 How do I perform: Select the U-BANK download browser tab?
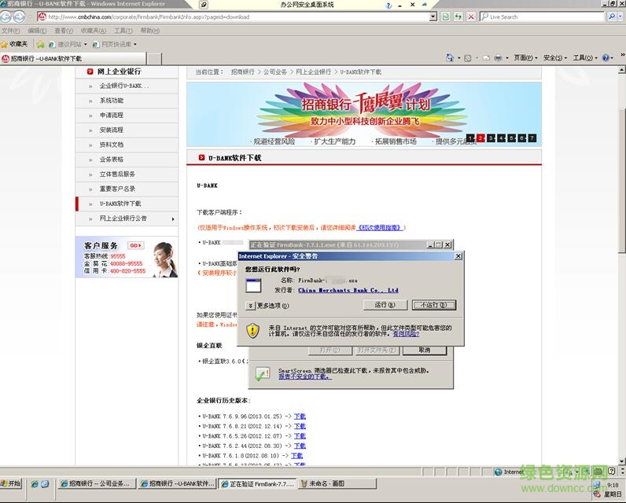pos(73,59)
